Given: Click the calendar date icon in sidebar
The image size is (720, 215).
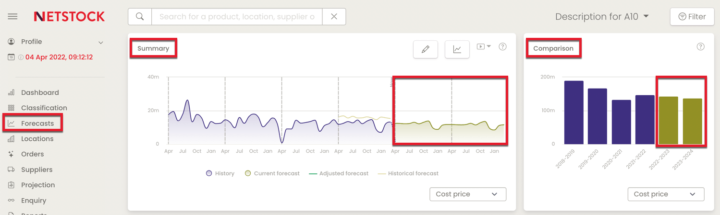Looking at the screenshot, I should point(11,57).
